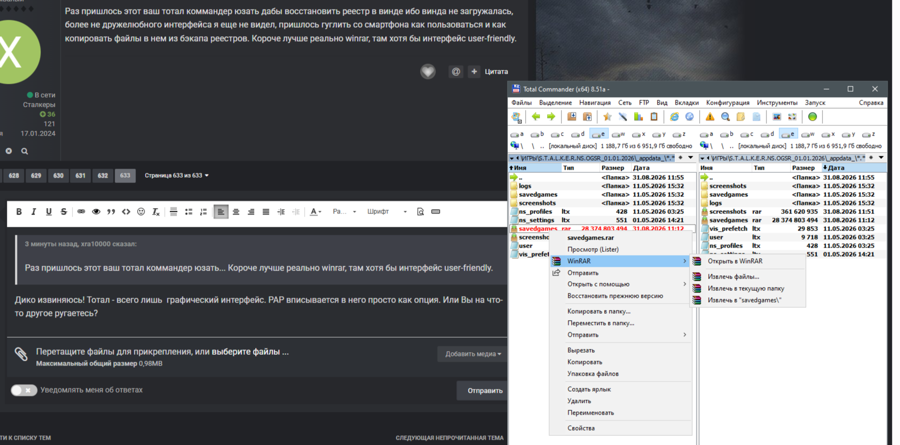The image size is (900, 445).
Task: Click the выберите файлы link
Action: click(x=250, y=352)
